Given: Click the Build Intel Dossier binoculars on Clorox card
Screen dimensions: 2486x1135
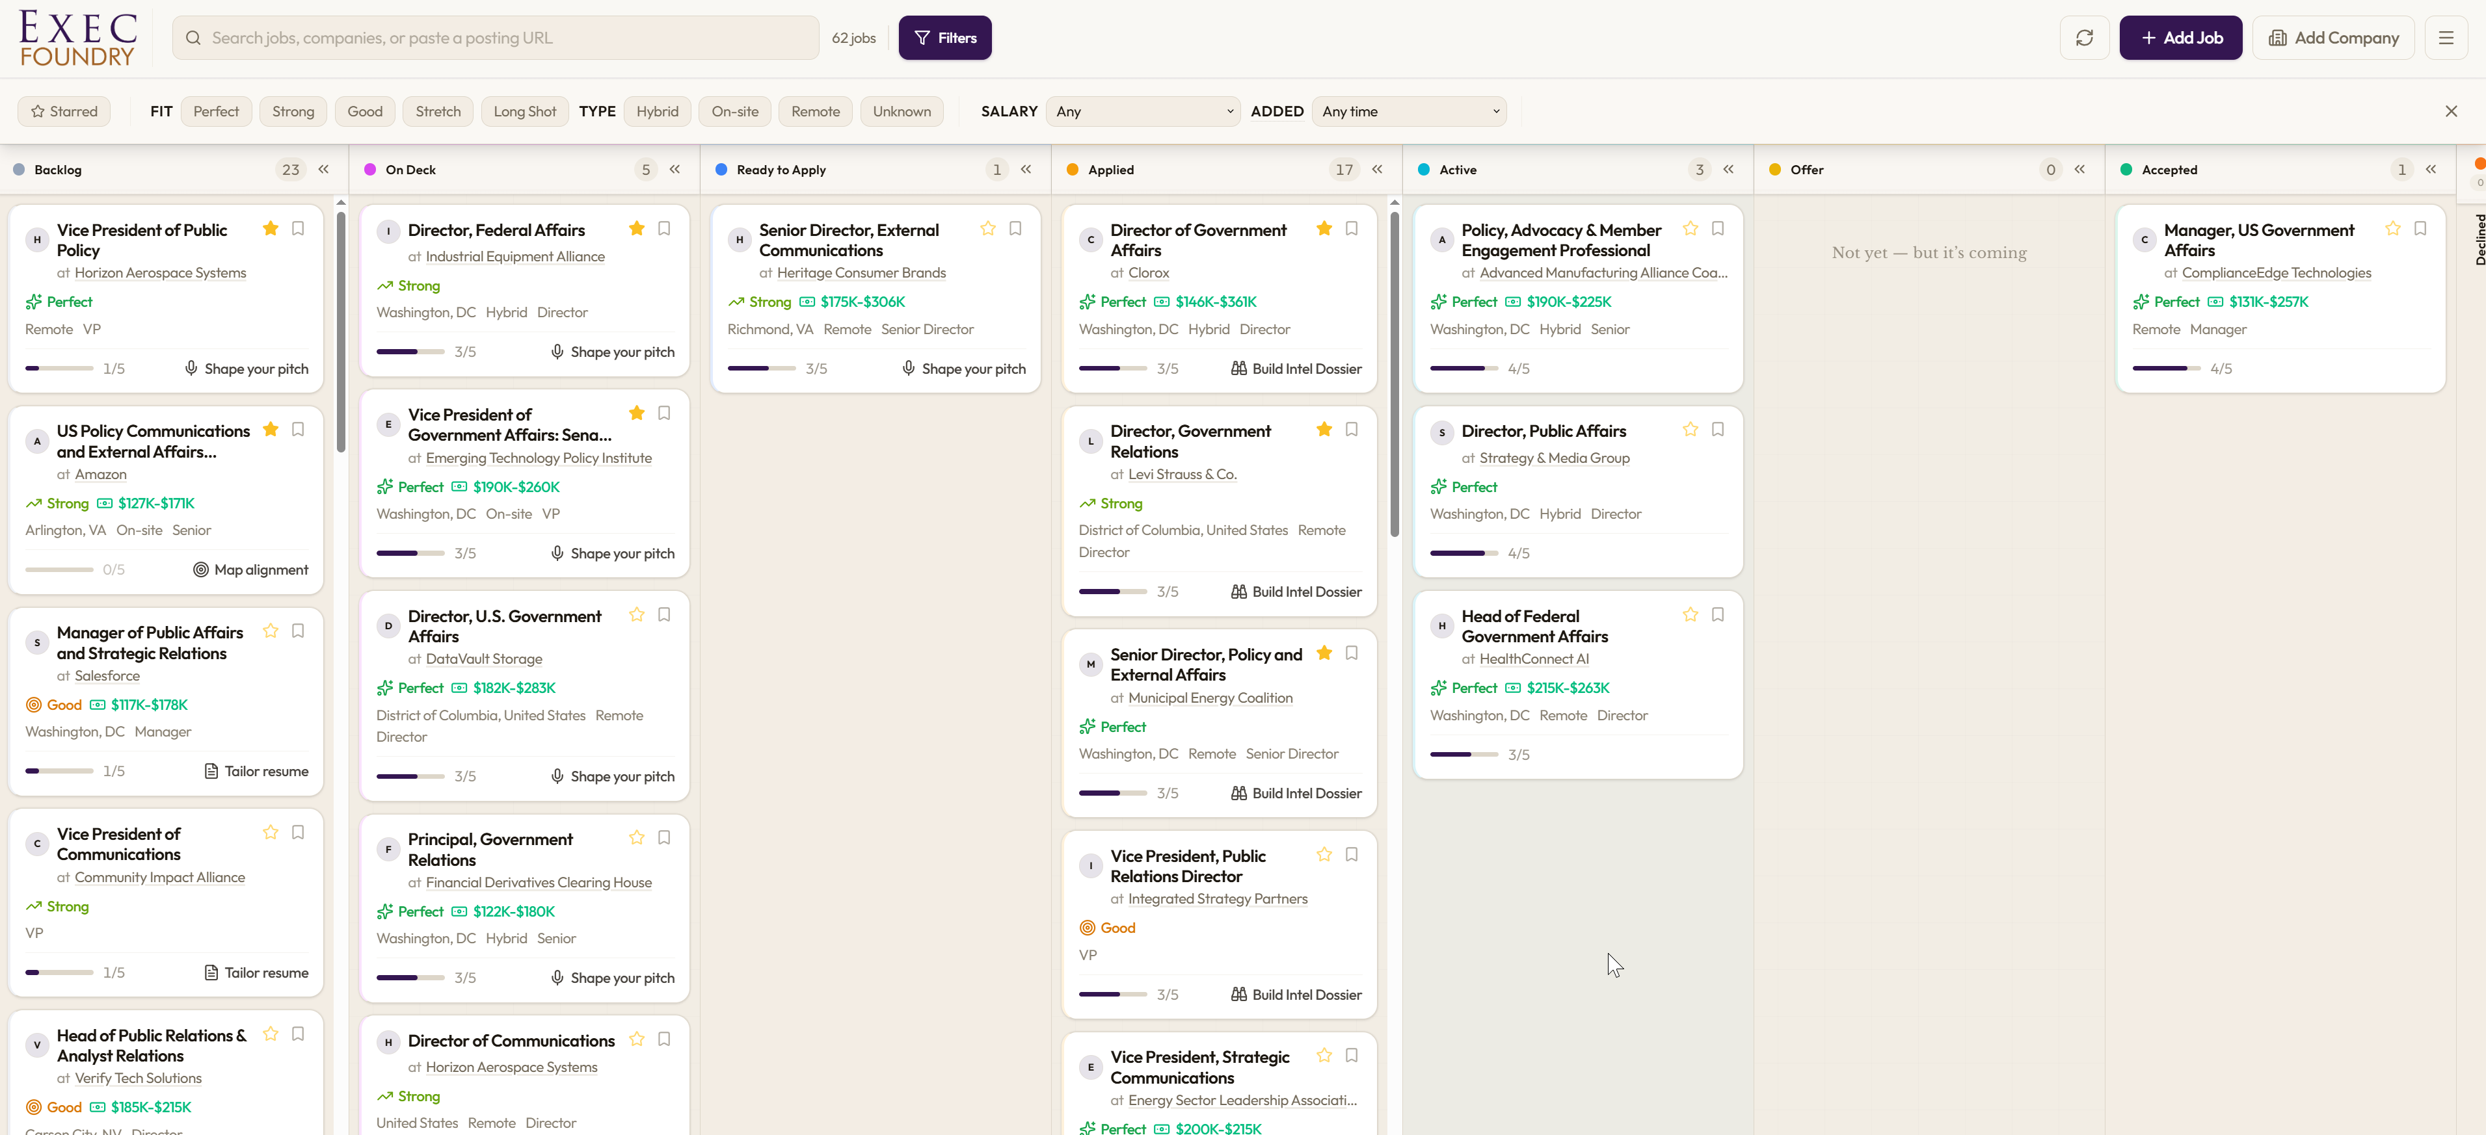Looking at the screenshot, I should [1238, 369].
